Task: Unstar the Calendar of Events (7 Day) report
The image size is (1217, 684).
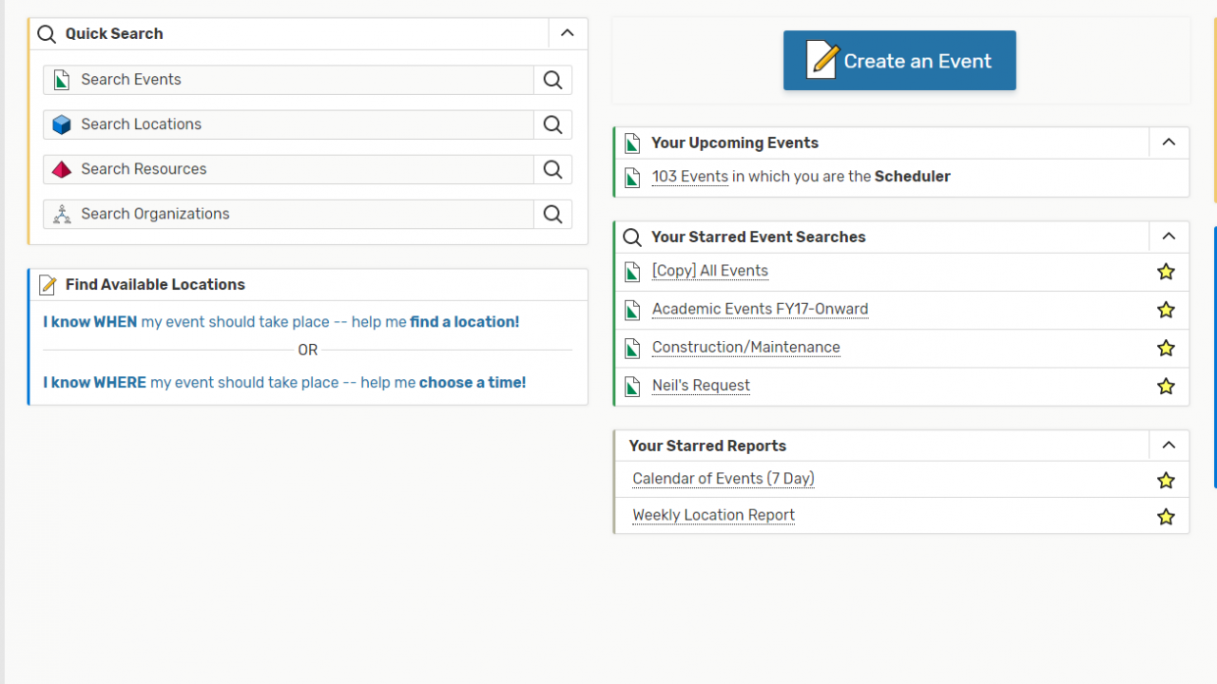Action: (1166, 480)
